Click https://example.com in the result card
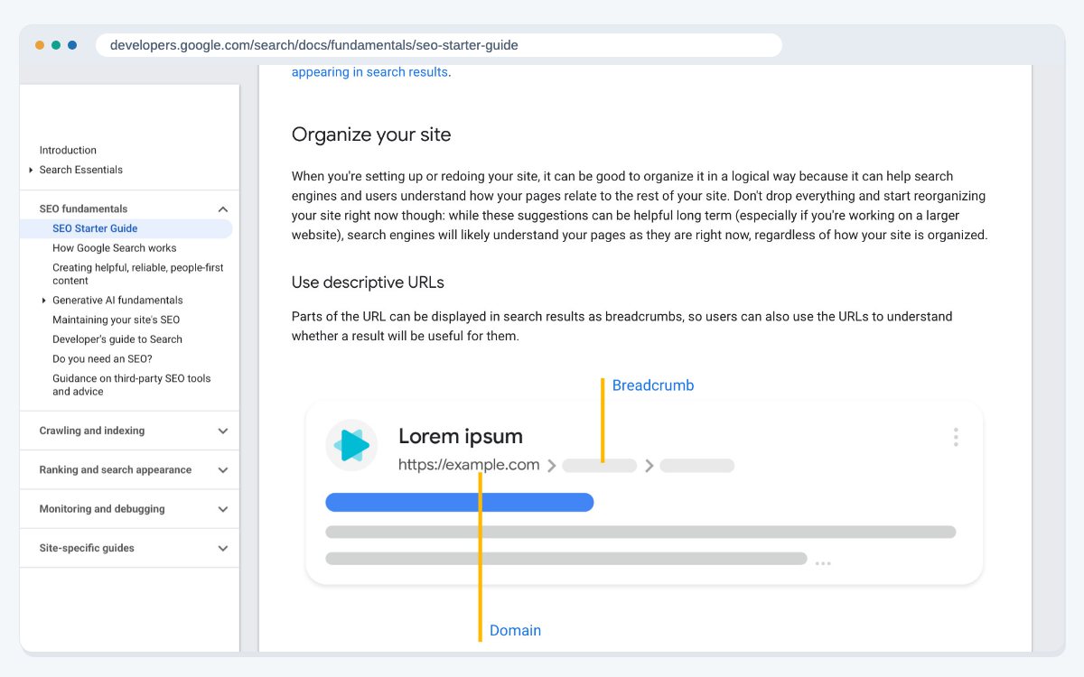1084x677 pixels. [469, 465]
